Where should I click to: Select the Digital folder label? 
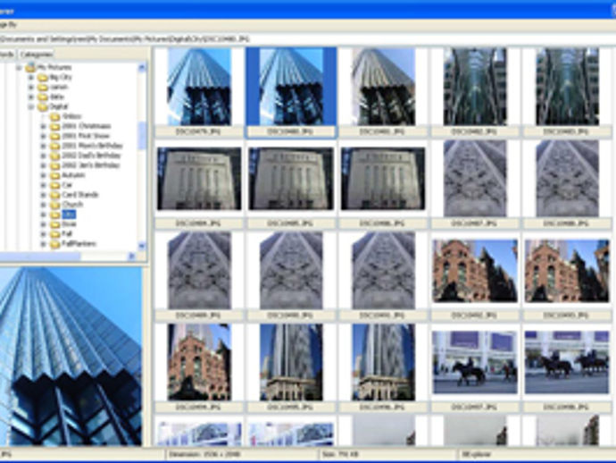pyautogui.click(x=59, y=106)
